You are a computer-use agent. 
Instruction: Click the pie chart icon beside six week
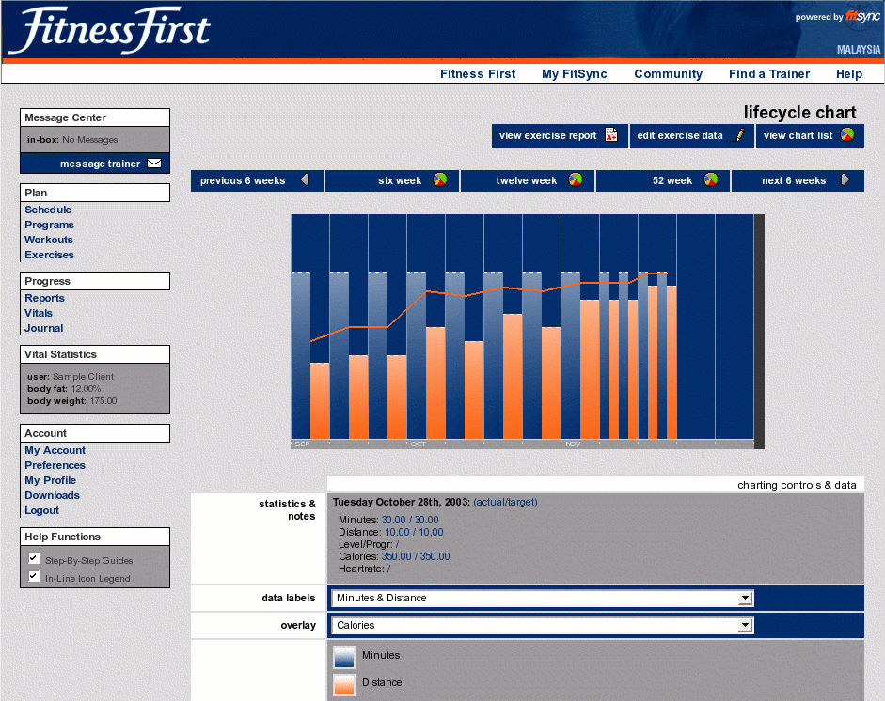coord(440,179)
